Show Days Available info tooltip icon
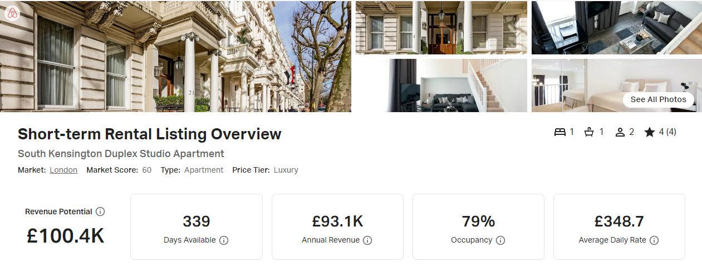 click(224, 240)
